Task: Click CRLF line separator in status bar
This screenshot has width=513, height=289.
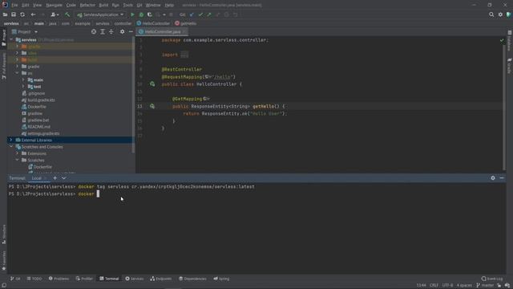Action: pos(434,286)
